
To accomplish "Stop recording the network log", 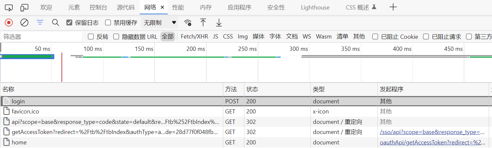I will [x=9, y=22].
